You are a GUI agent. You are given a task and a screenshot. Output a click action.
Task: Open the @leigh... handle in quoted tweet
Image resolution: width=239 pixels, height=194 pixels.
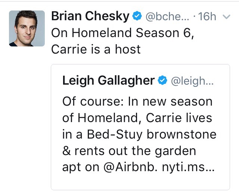coord(192,81)
